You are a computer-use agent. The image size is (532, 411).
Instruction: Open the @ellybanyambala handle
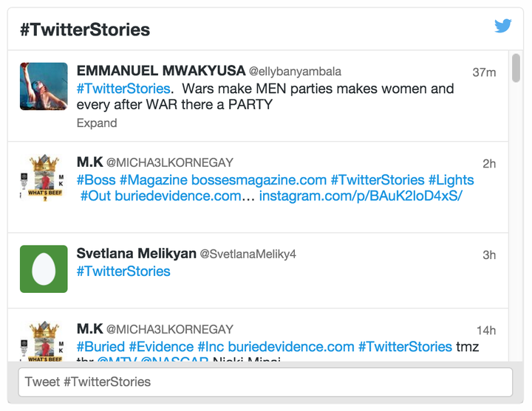(x=295, y=72)
